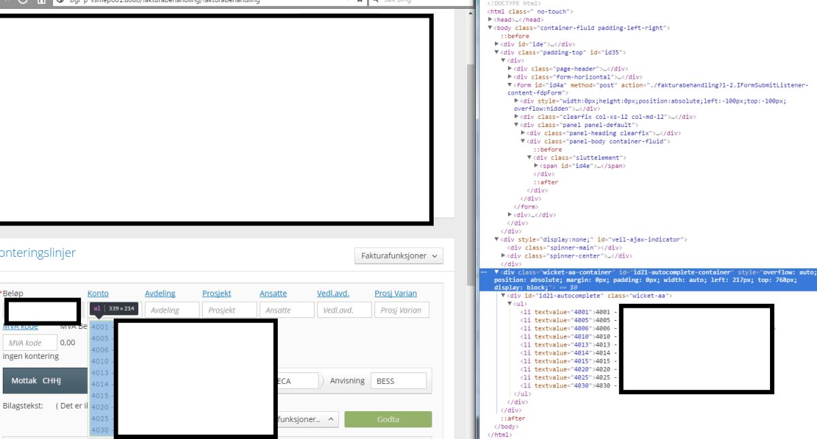Open the Avdeling column link
The height and width of the screenshot is (439, 817).
click(x=160, y=294)
